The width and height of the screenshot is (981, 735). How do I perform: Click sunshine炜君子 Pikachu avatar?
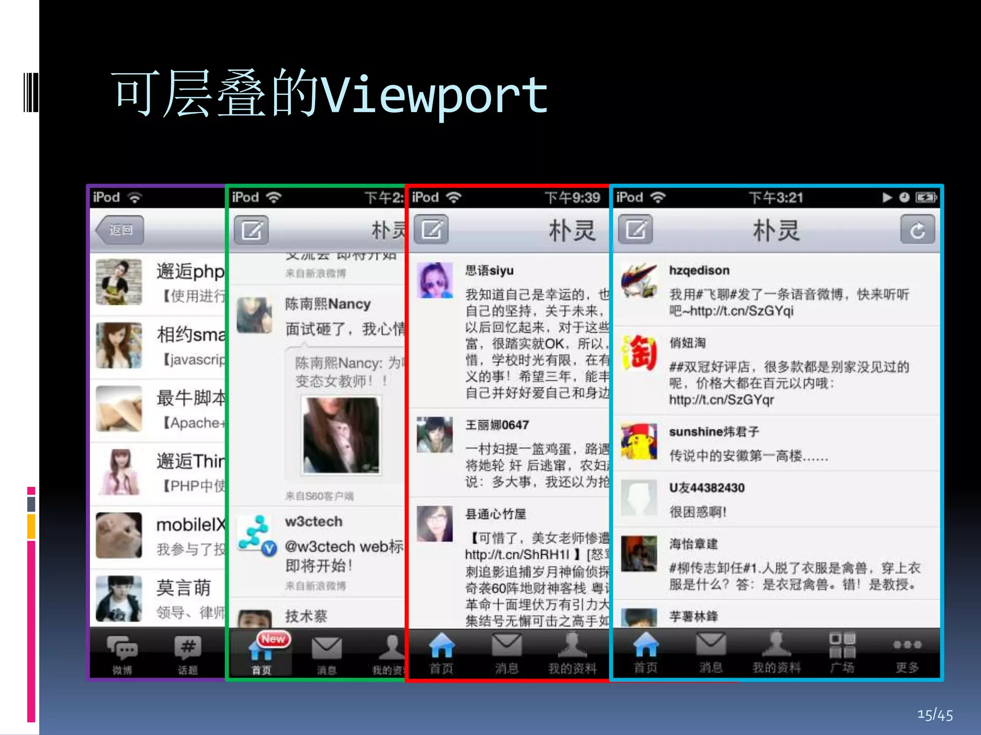pos(639,441)
